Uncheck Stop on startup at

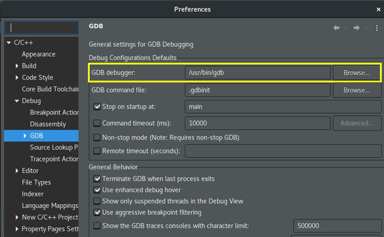(97, 107)
